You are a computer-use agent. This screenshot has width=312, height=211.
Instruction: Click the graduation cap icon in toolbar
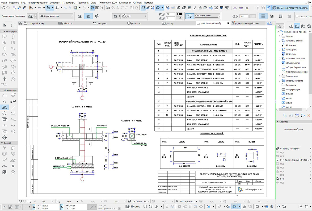247,8
